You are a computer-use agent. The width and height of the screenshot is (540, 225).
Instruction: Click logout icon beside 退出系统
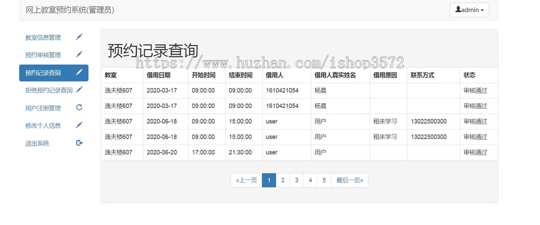click(79, 143)
